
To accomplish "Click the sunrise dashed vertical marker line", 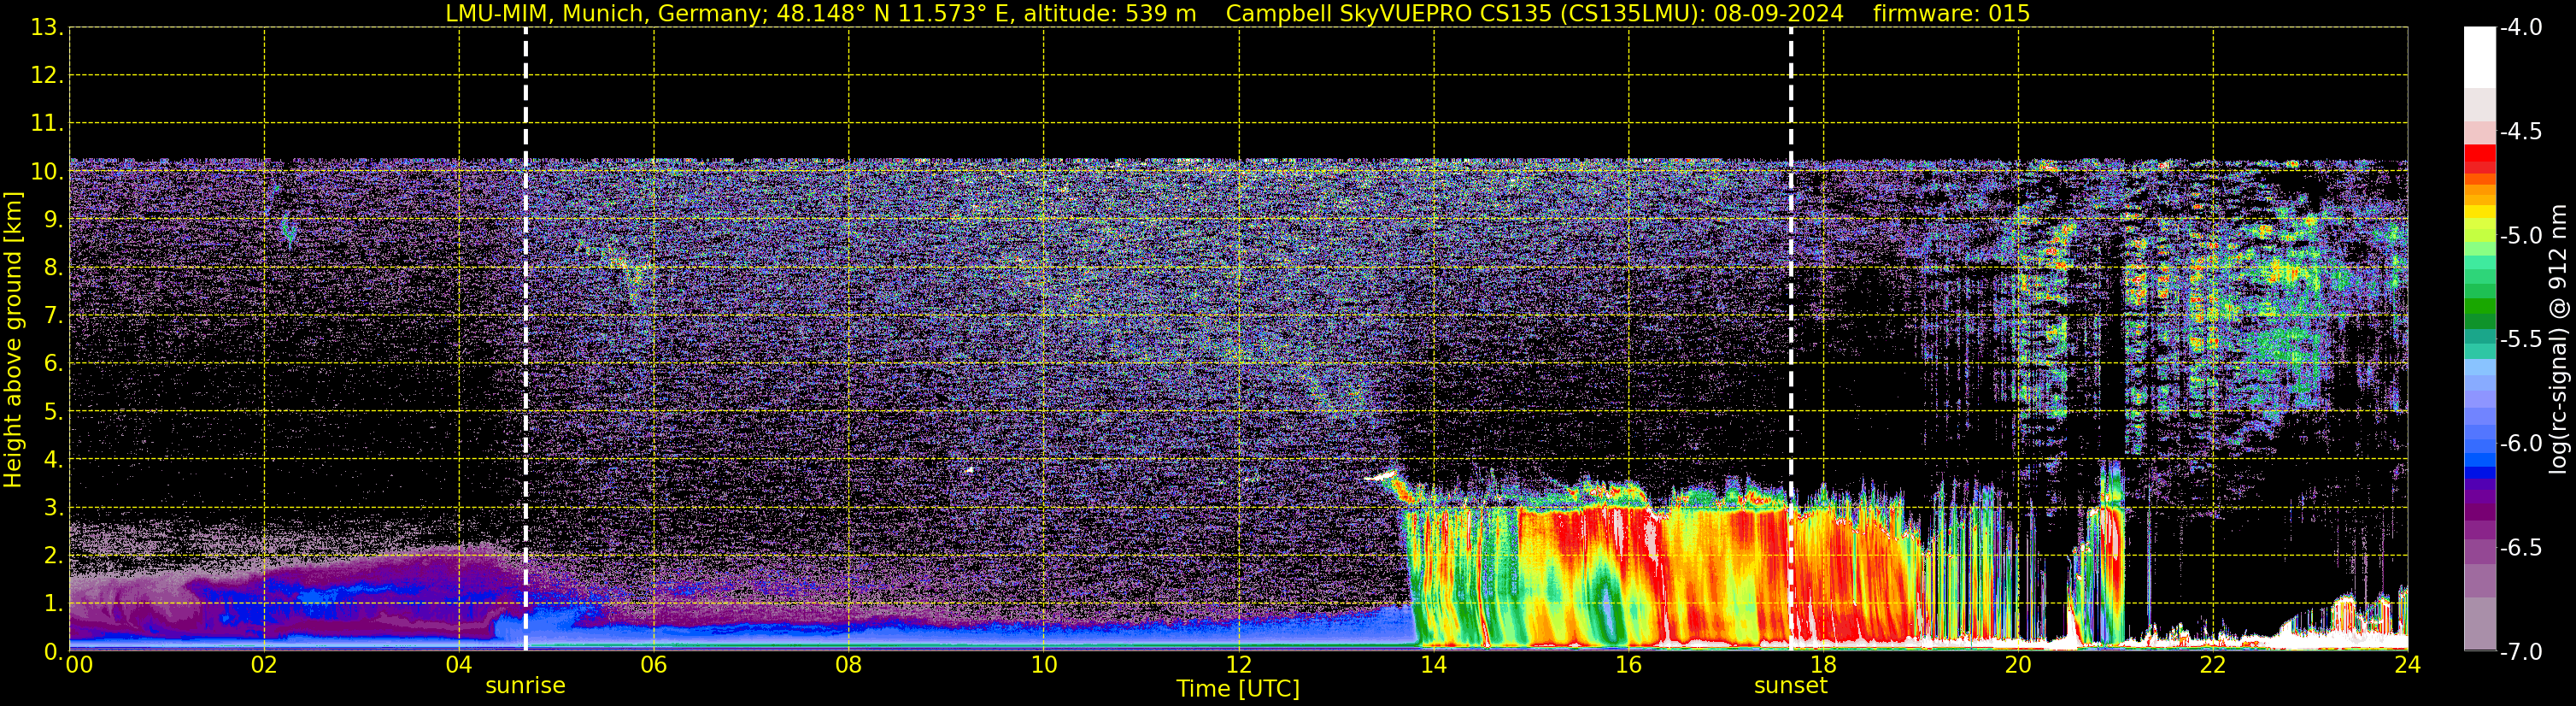I will (x=525, y=339).
